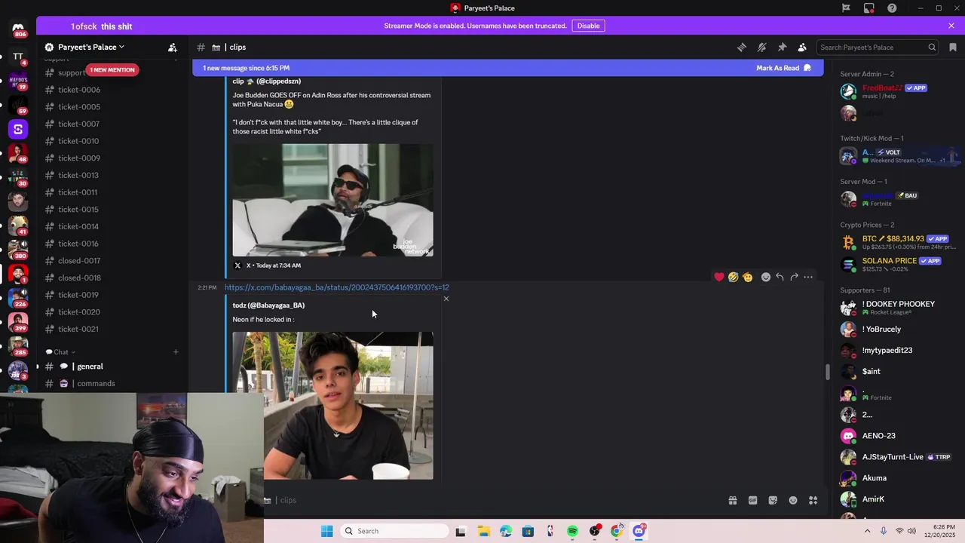Open channel ticket-0006

pyautogui.click(x=79, y=90)
